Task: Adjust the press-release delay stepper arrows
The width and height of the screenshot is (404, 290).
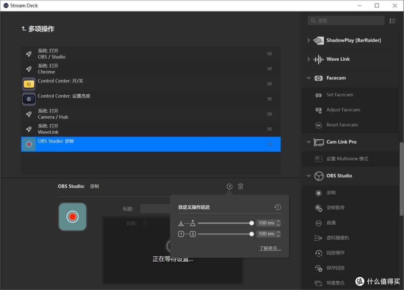Action: 278,223
